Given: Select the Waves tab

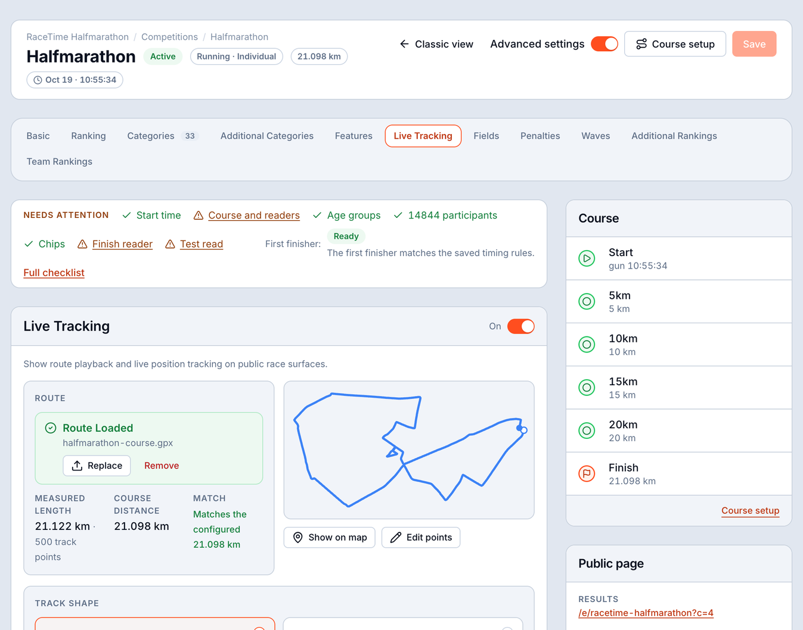Looking at the screenshot, I should (x=596, y=136).
